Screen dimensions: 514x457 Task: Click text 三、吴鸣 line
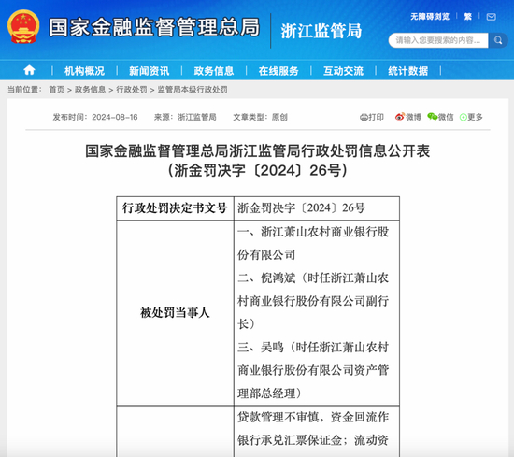click(313, 347)
